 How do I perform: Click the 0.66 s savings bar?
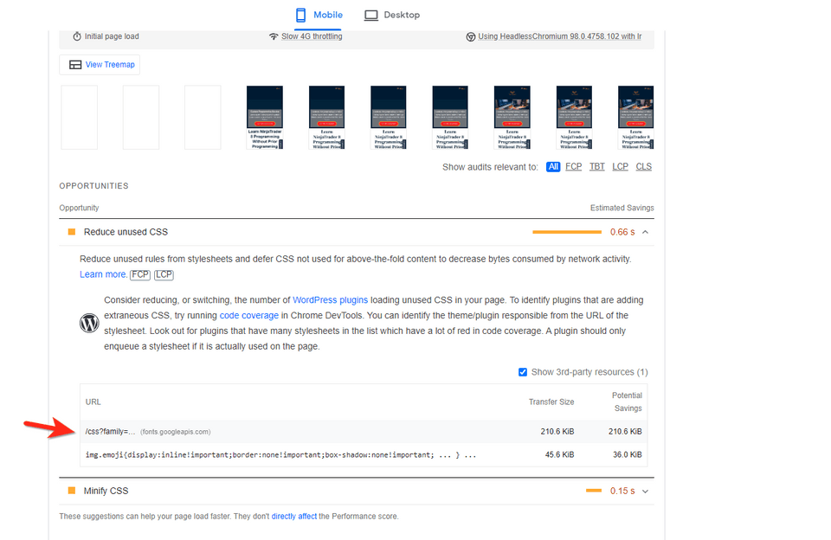566,232
